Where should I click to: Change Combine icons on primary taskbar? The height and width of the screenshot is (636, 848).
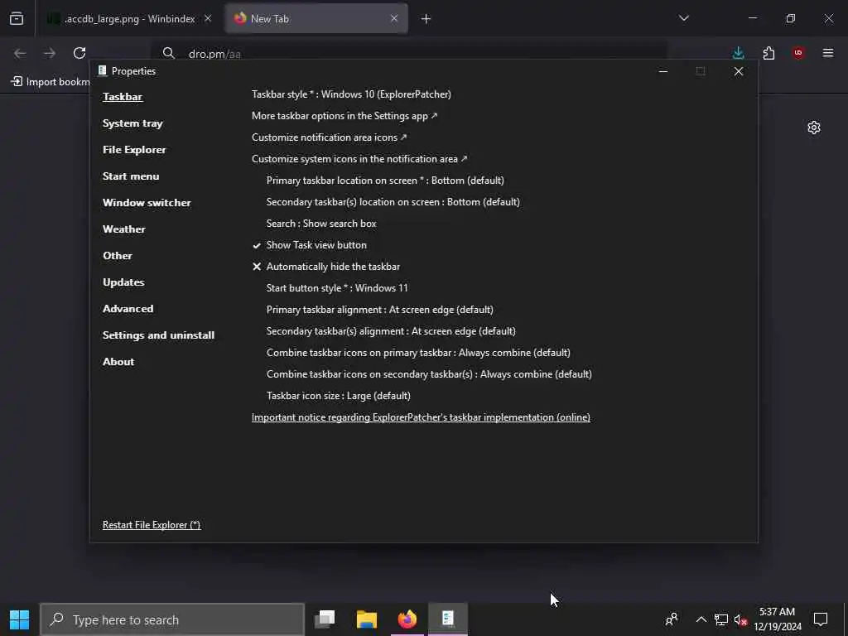pyautogui.click(x=418, y=353)
